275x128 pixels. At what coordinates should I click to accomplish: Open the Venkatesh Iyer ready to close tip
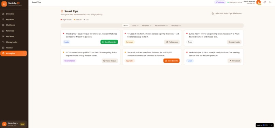click(214, 54)
